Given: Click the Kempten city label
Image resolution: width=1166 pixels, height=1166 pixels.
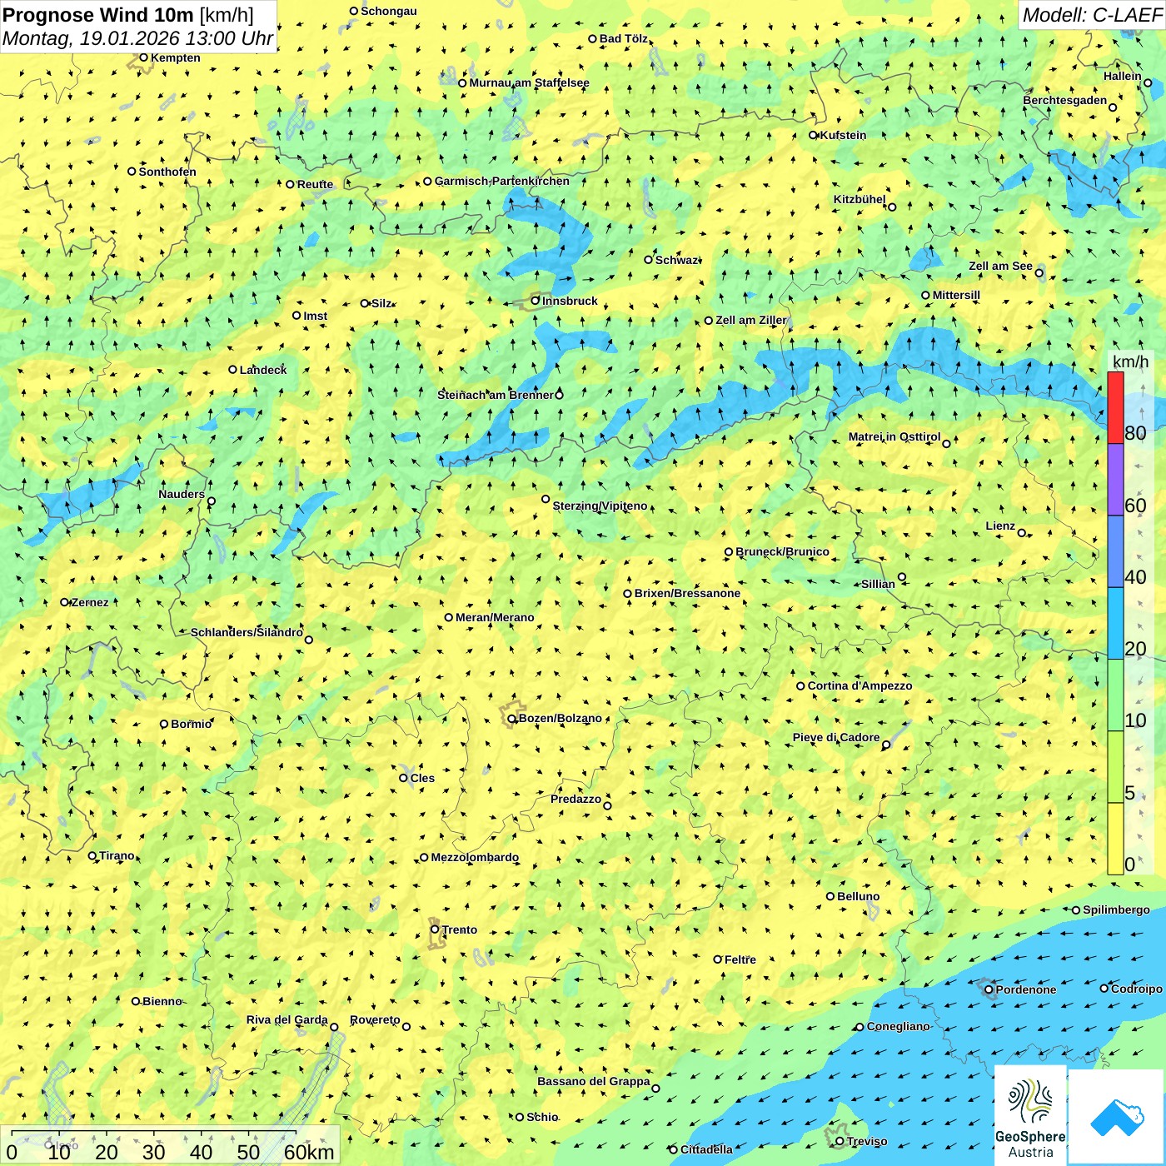Looking at the screenshot, I should pyautogui.click(x=176, y=58).
